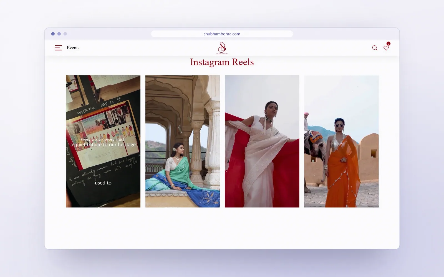Viewport: 444px width, 277px height.
Task: Click the Instagram Reels heading
Action: coord(222,62)
